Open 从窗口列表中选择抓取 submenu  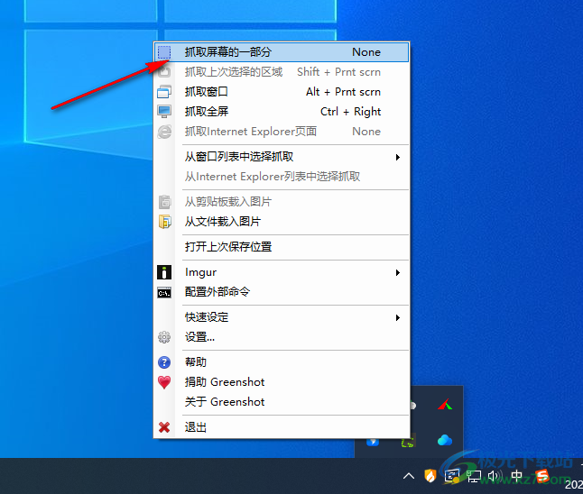click(x=282, y=157)
